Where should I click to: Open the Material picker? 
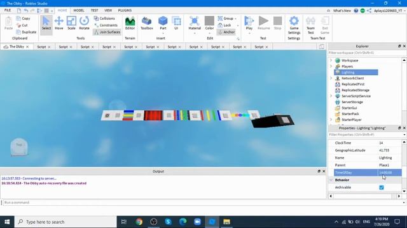tap(195, 23)
